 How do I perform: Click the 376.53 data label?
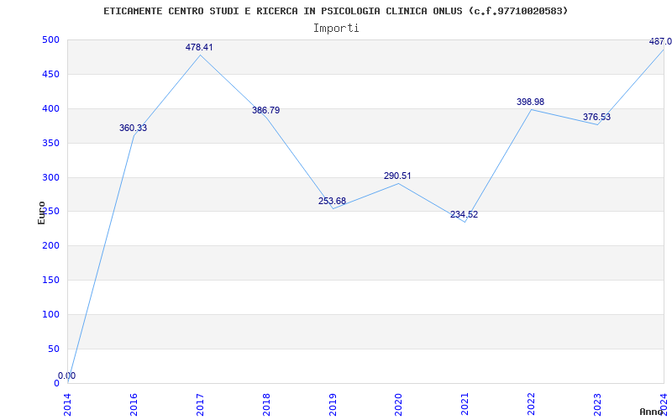[x=596, y=117]
